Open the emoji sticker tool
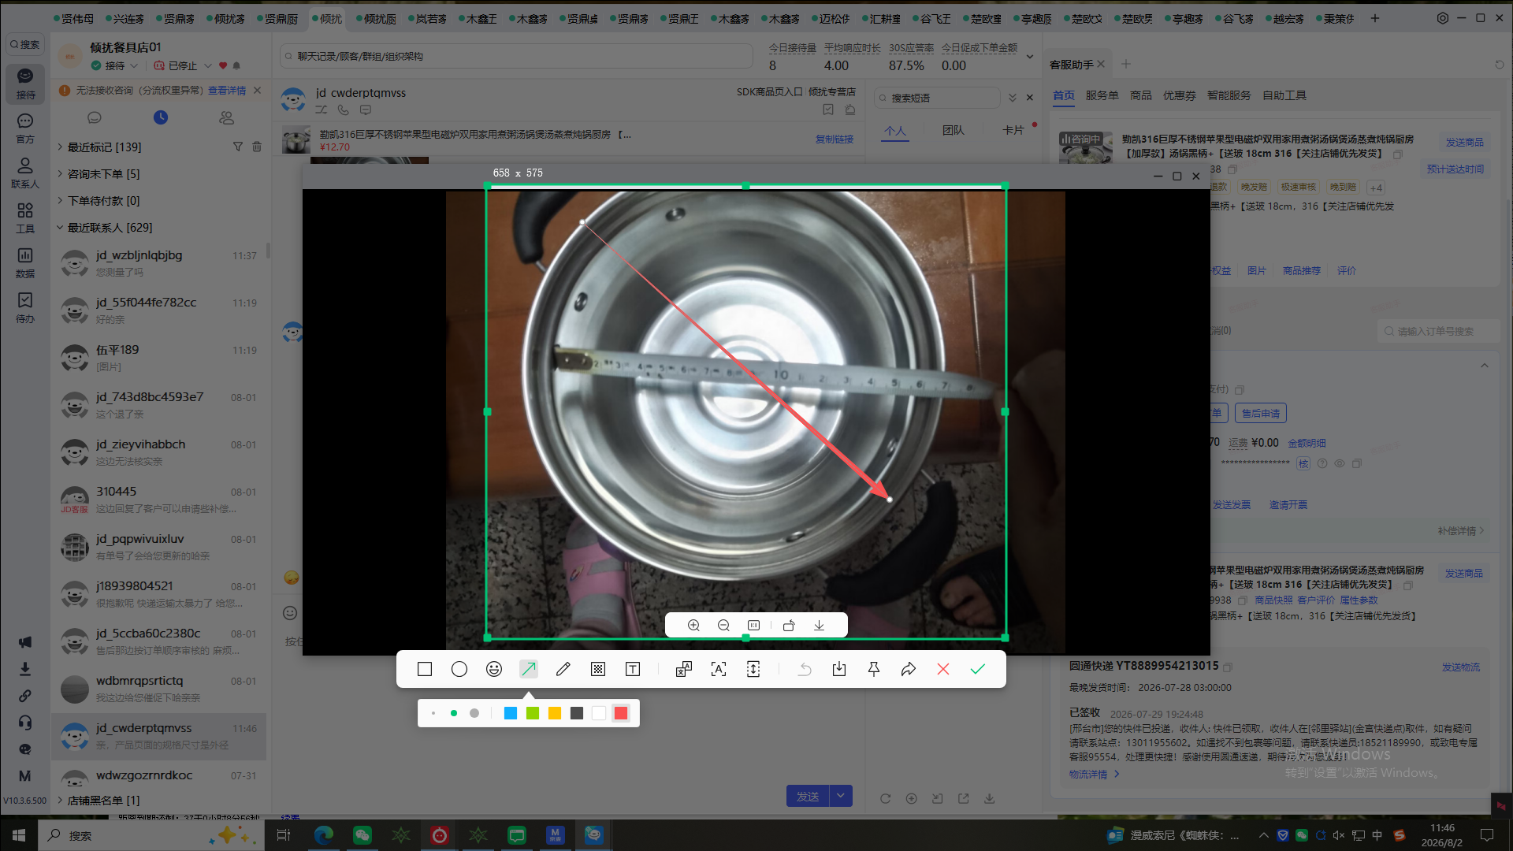The width and height of the screenshot is (1513, 851). [x=494, y=669]
